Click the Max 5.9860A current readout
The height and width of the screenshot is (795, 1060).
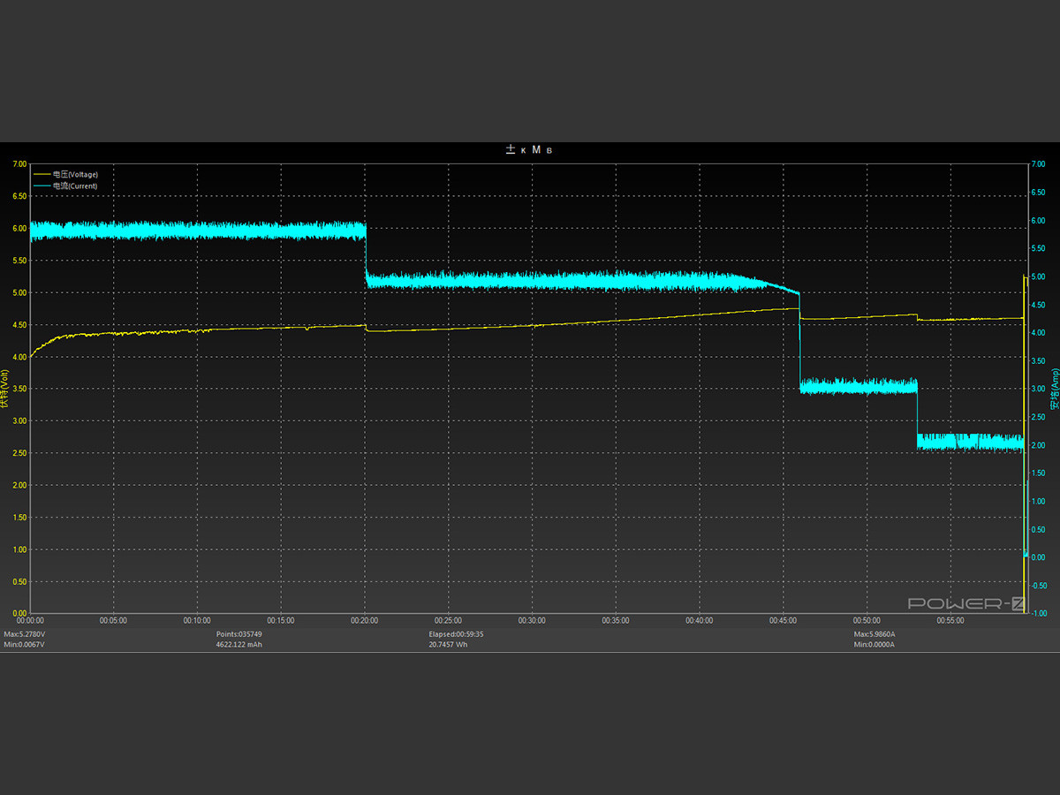pos(874,634)
